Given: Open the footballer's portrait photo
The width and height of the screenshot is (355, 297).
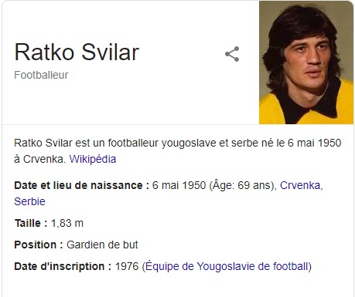Looking at the screenshot, I should (x=306, y=62).
